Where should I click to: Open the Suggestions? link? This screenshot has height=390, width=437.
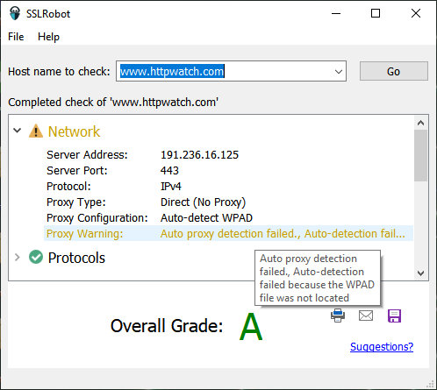(x=382, y=347)
